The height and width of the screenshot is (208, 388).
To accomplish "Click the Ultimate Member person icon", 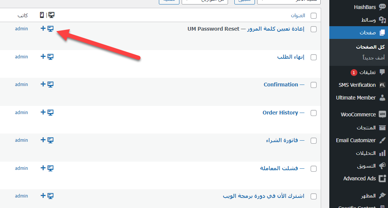I will click(x=382, y=98).
